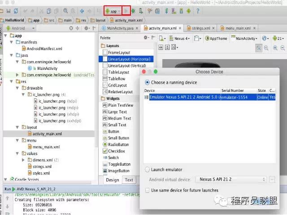Click the Back navigation arrow icon
Screen dimensions: 287x215
coord(82,11)
